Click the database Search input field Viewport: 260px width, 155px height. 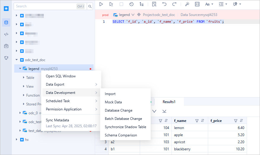pos(44,6)
